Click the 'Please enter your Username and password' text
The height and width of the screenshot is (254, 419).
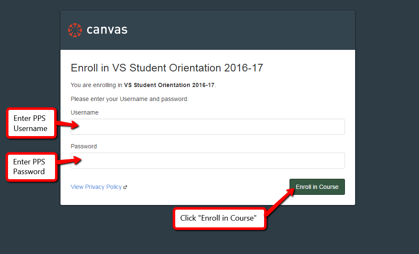130,99
